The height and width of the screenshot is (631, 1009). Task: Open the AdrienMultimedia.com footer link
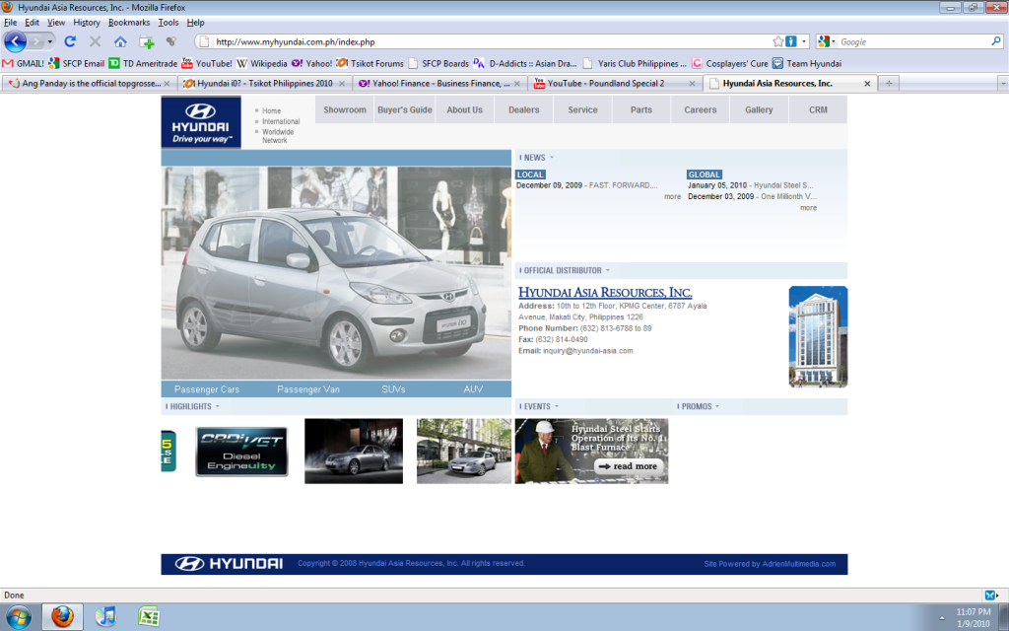click(798, 564)
